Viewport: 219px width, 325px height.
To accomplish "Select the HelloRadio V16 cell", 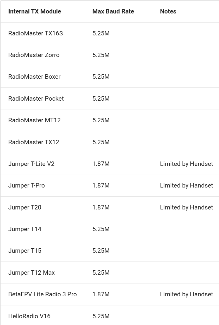I will (x=29, y=316).
